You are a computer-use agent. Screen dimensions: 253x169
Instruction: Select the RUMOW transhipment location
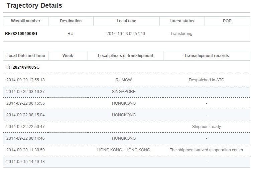(x=124, y=80)
